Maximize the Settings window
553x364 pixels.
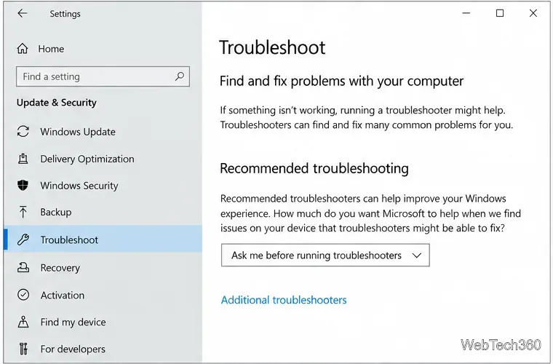coord(500,13)
